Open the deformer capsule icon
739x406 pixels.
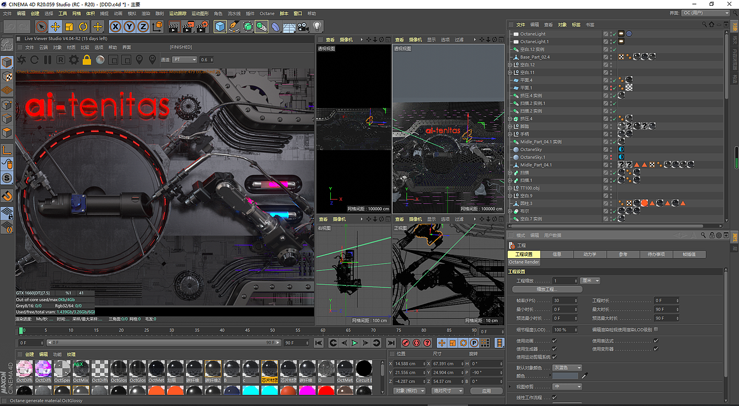click(x=275, y=27)
